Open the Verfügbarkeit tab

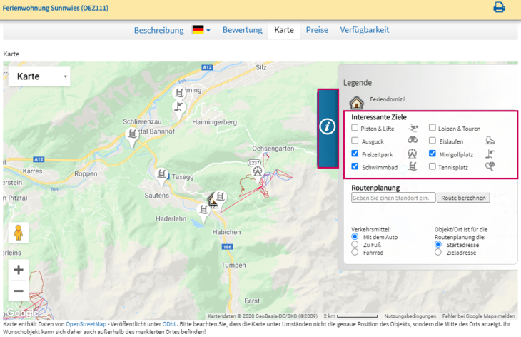(x=365, y=30)
